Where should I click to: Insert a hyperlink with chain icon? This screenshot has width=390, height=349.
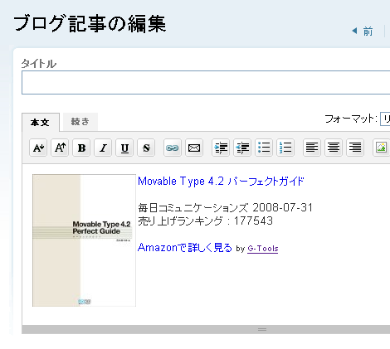[173, 148]
